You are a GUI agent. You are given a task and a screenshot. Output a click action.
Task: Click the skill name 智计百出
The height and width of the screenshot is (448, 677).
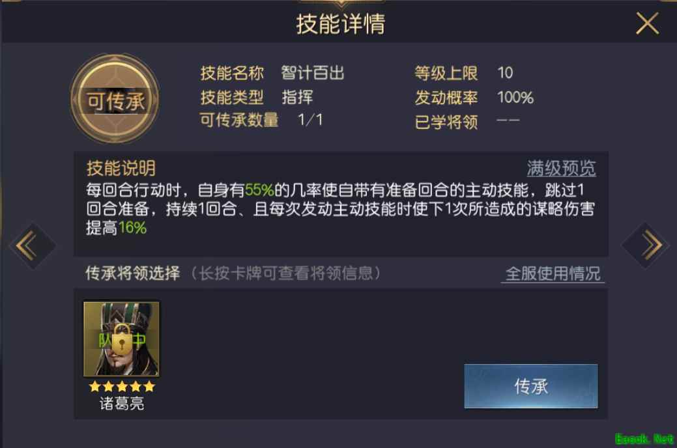tap(313, 72)
